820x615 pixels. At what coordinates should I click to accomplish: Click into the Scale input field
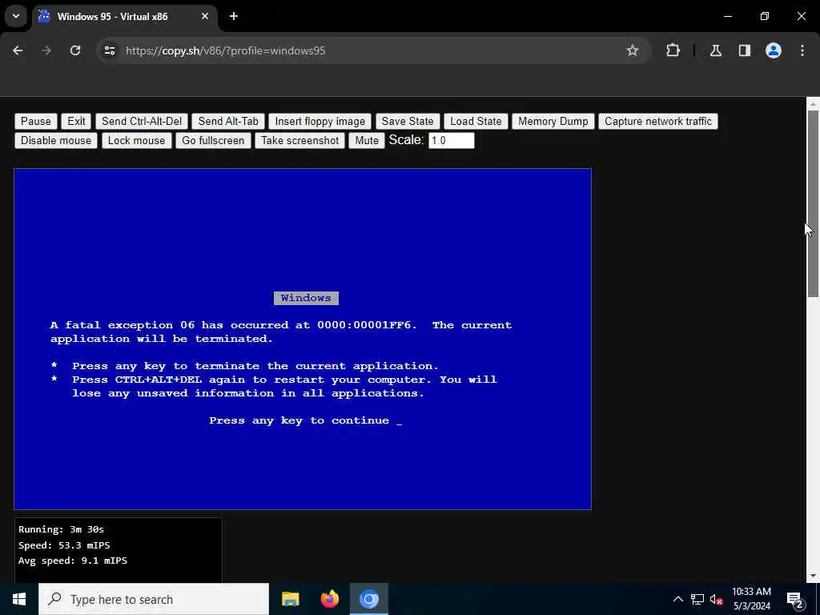[452, 141]
